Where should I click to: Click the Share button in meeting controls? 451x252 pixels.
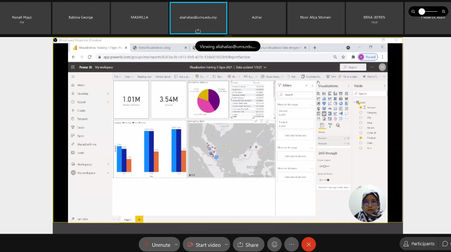pyautogui.click(x=248, y=244)
